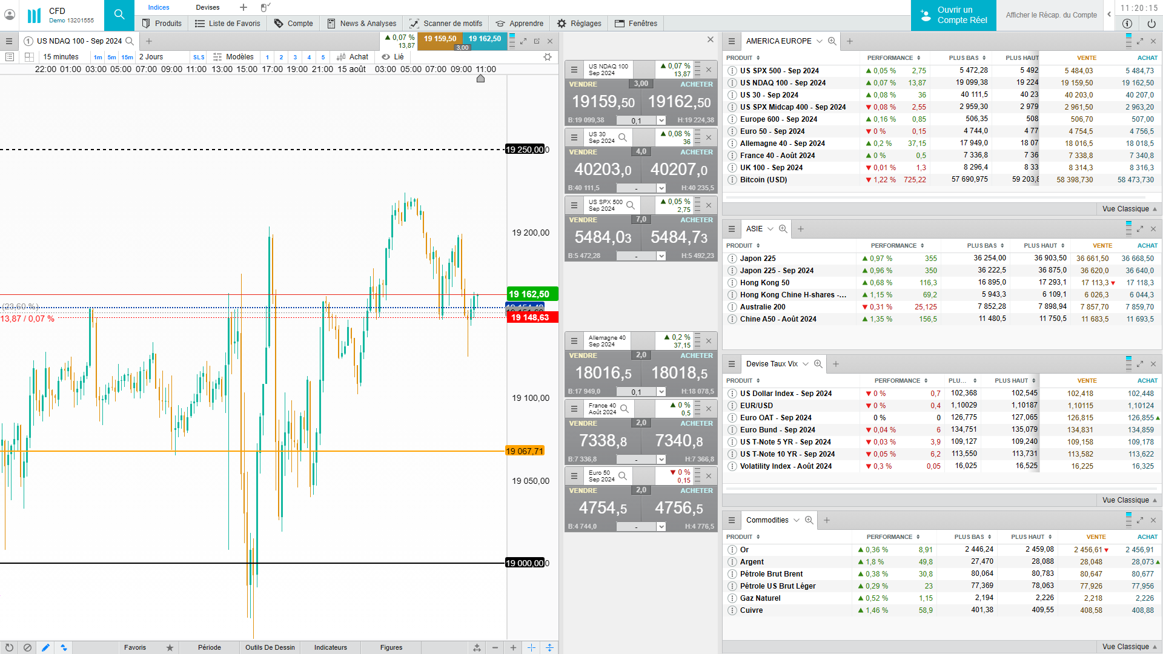Toggle the Lié linked-chart eye

(x=386, y=57)
